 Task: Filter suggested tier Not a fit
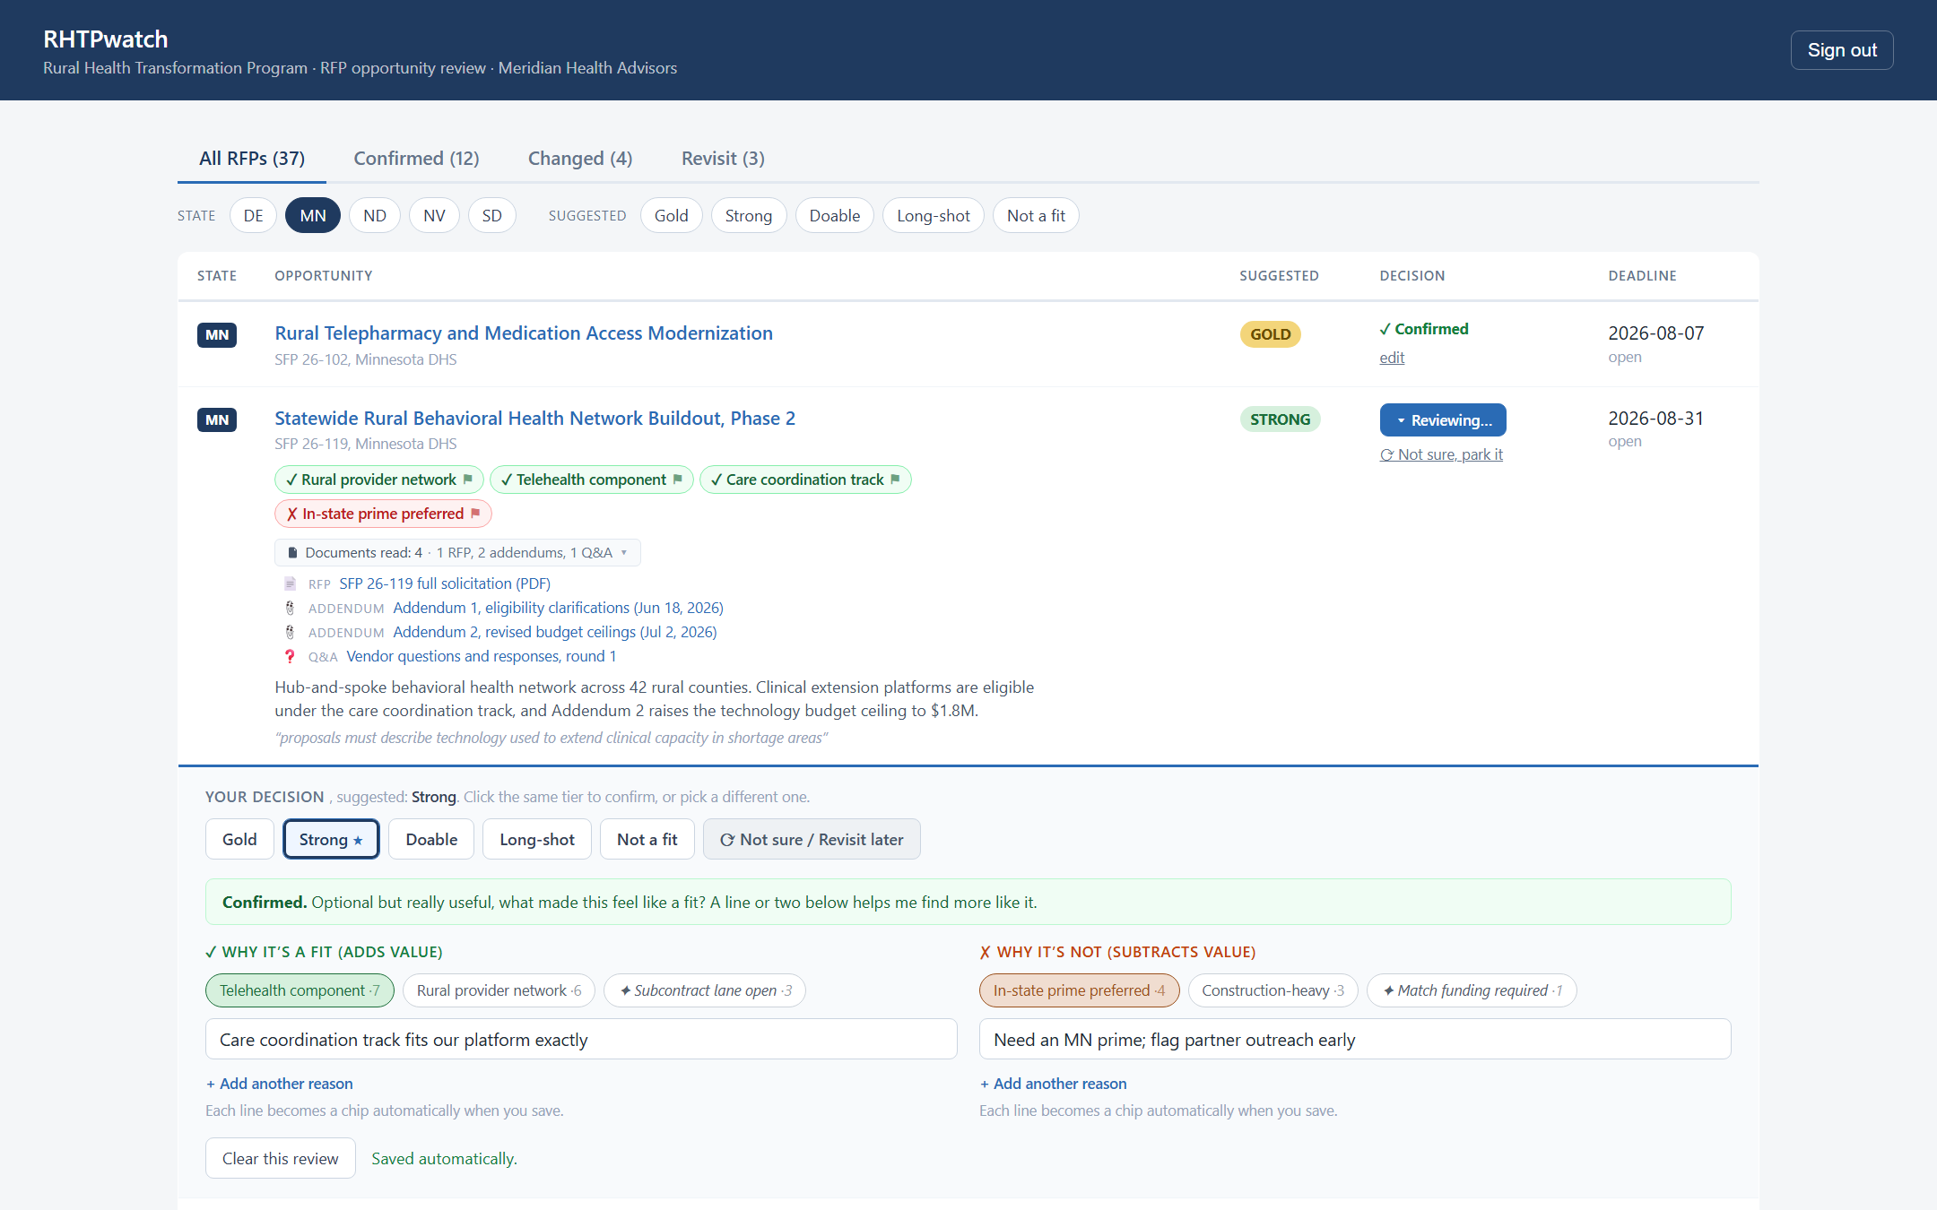(1036, 215)
